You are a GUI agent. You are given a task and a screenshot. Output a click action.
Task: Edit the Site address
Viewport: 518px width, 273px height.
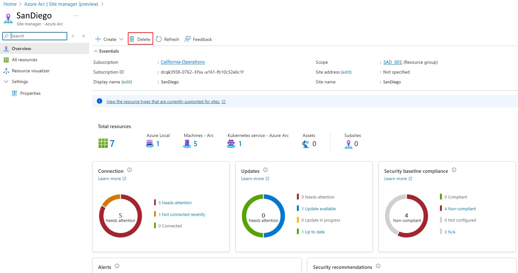tap(346, 72)
